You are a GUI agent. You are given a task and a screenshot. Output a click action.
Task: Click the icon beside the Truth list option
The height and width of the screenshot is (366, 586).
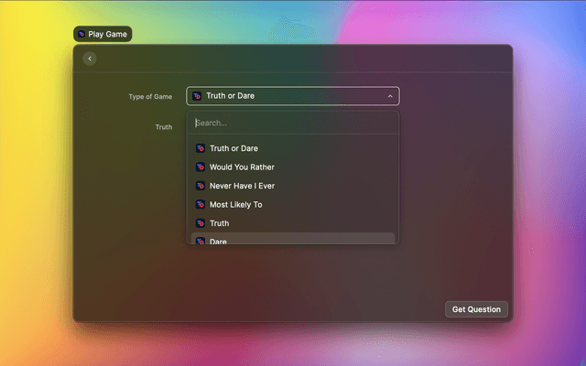[200, 223]
